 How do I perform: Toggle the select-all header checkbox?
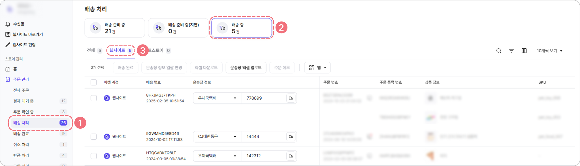[94, 82]
